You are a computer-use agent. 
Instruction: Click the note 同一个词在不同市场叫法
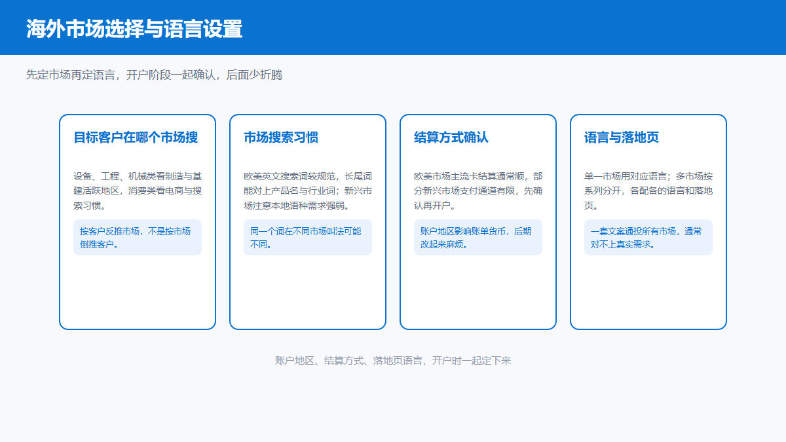pyautogui.click(x=308, y=237)
